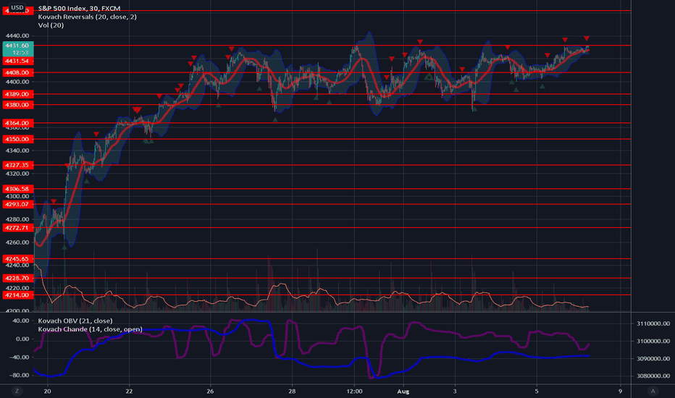Select the Kovach OBV (21, close) legend

coord(75,321)
